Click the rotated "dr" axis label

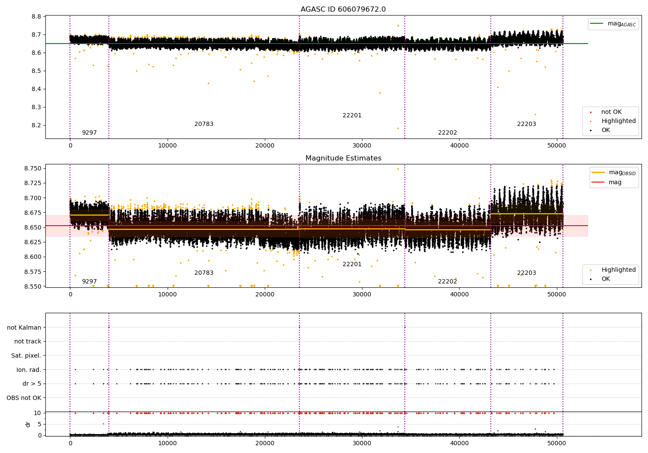click(x=28, y=424)
